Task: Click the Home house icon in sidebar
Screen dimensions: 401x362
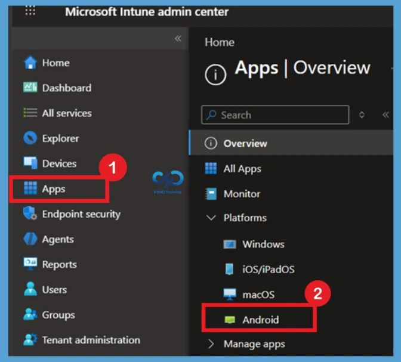Action: click(x=30, y=63)
